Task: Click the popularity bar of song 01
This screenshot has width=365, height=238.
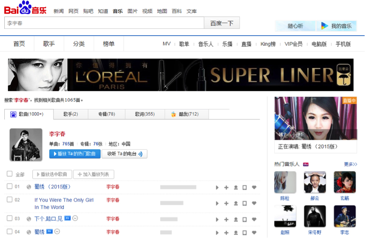Action: tap(178, 188)
